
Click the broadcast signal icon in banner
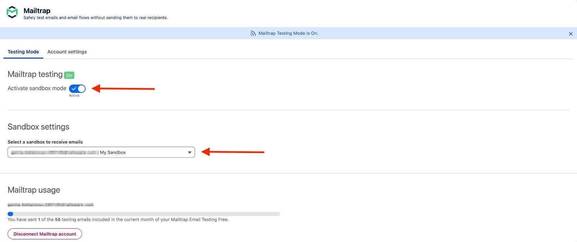point(253,33)
